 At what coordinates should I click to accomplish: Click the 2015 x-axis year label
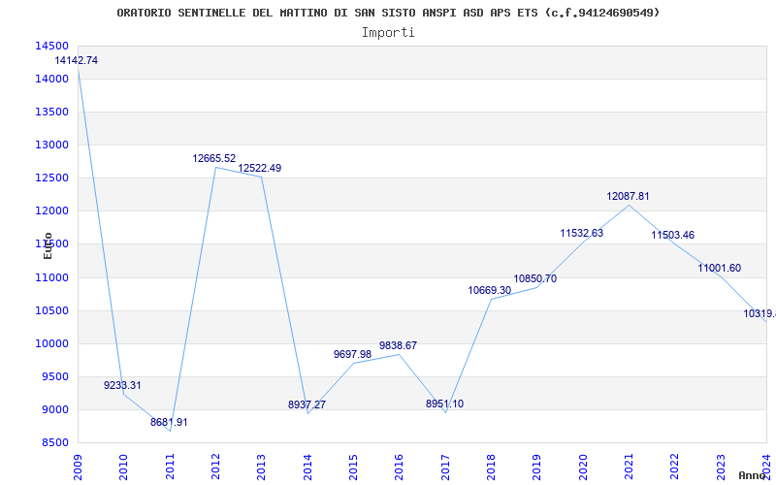[x=353, y=467]
